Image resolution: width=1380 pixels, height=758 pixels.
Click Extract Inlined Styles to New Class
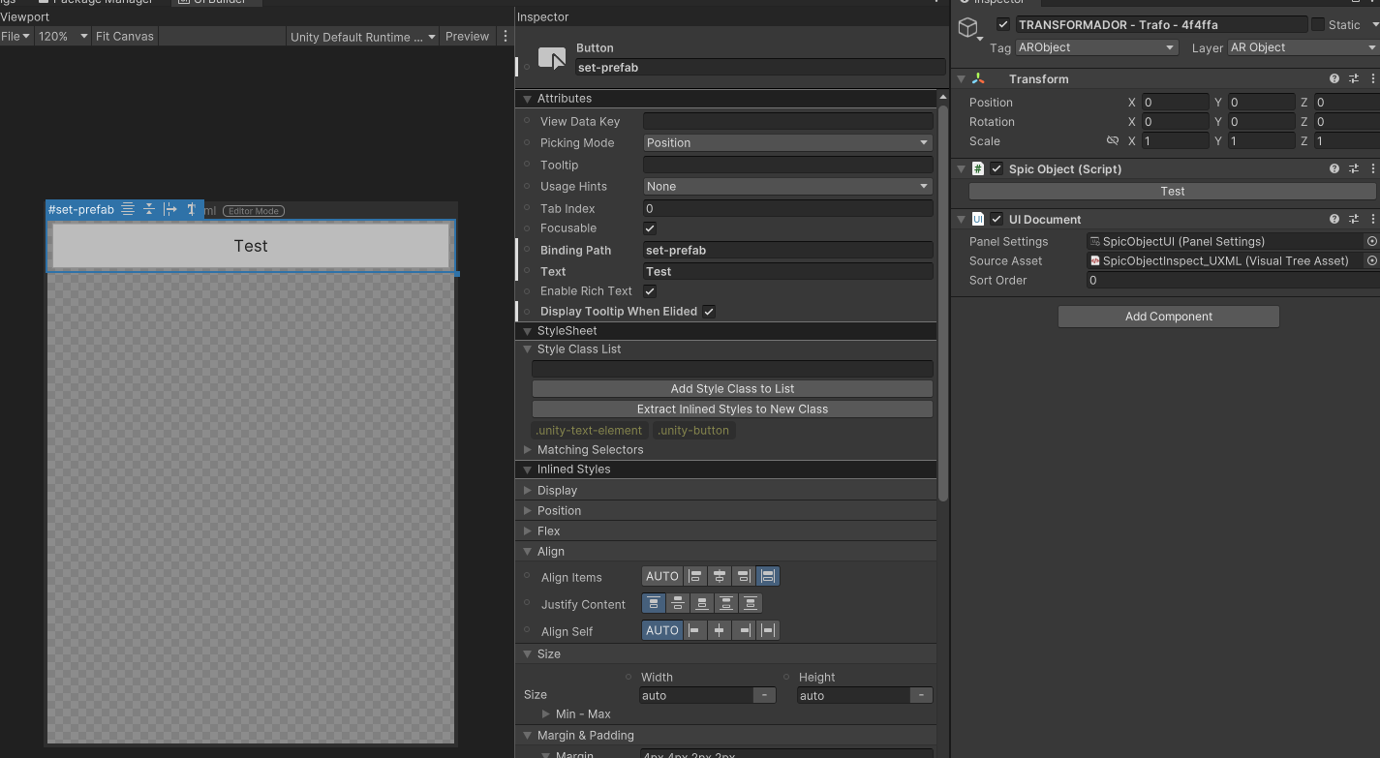[732, 409]
